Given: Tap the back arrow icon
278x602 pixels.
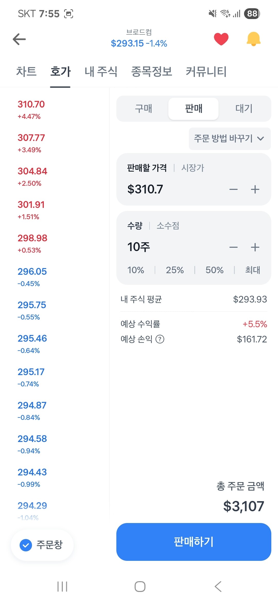Looking at the screenshot, I should tap(19, 39).
